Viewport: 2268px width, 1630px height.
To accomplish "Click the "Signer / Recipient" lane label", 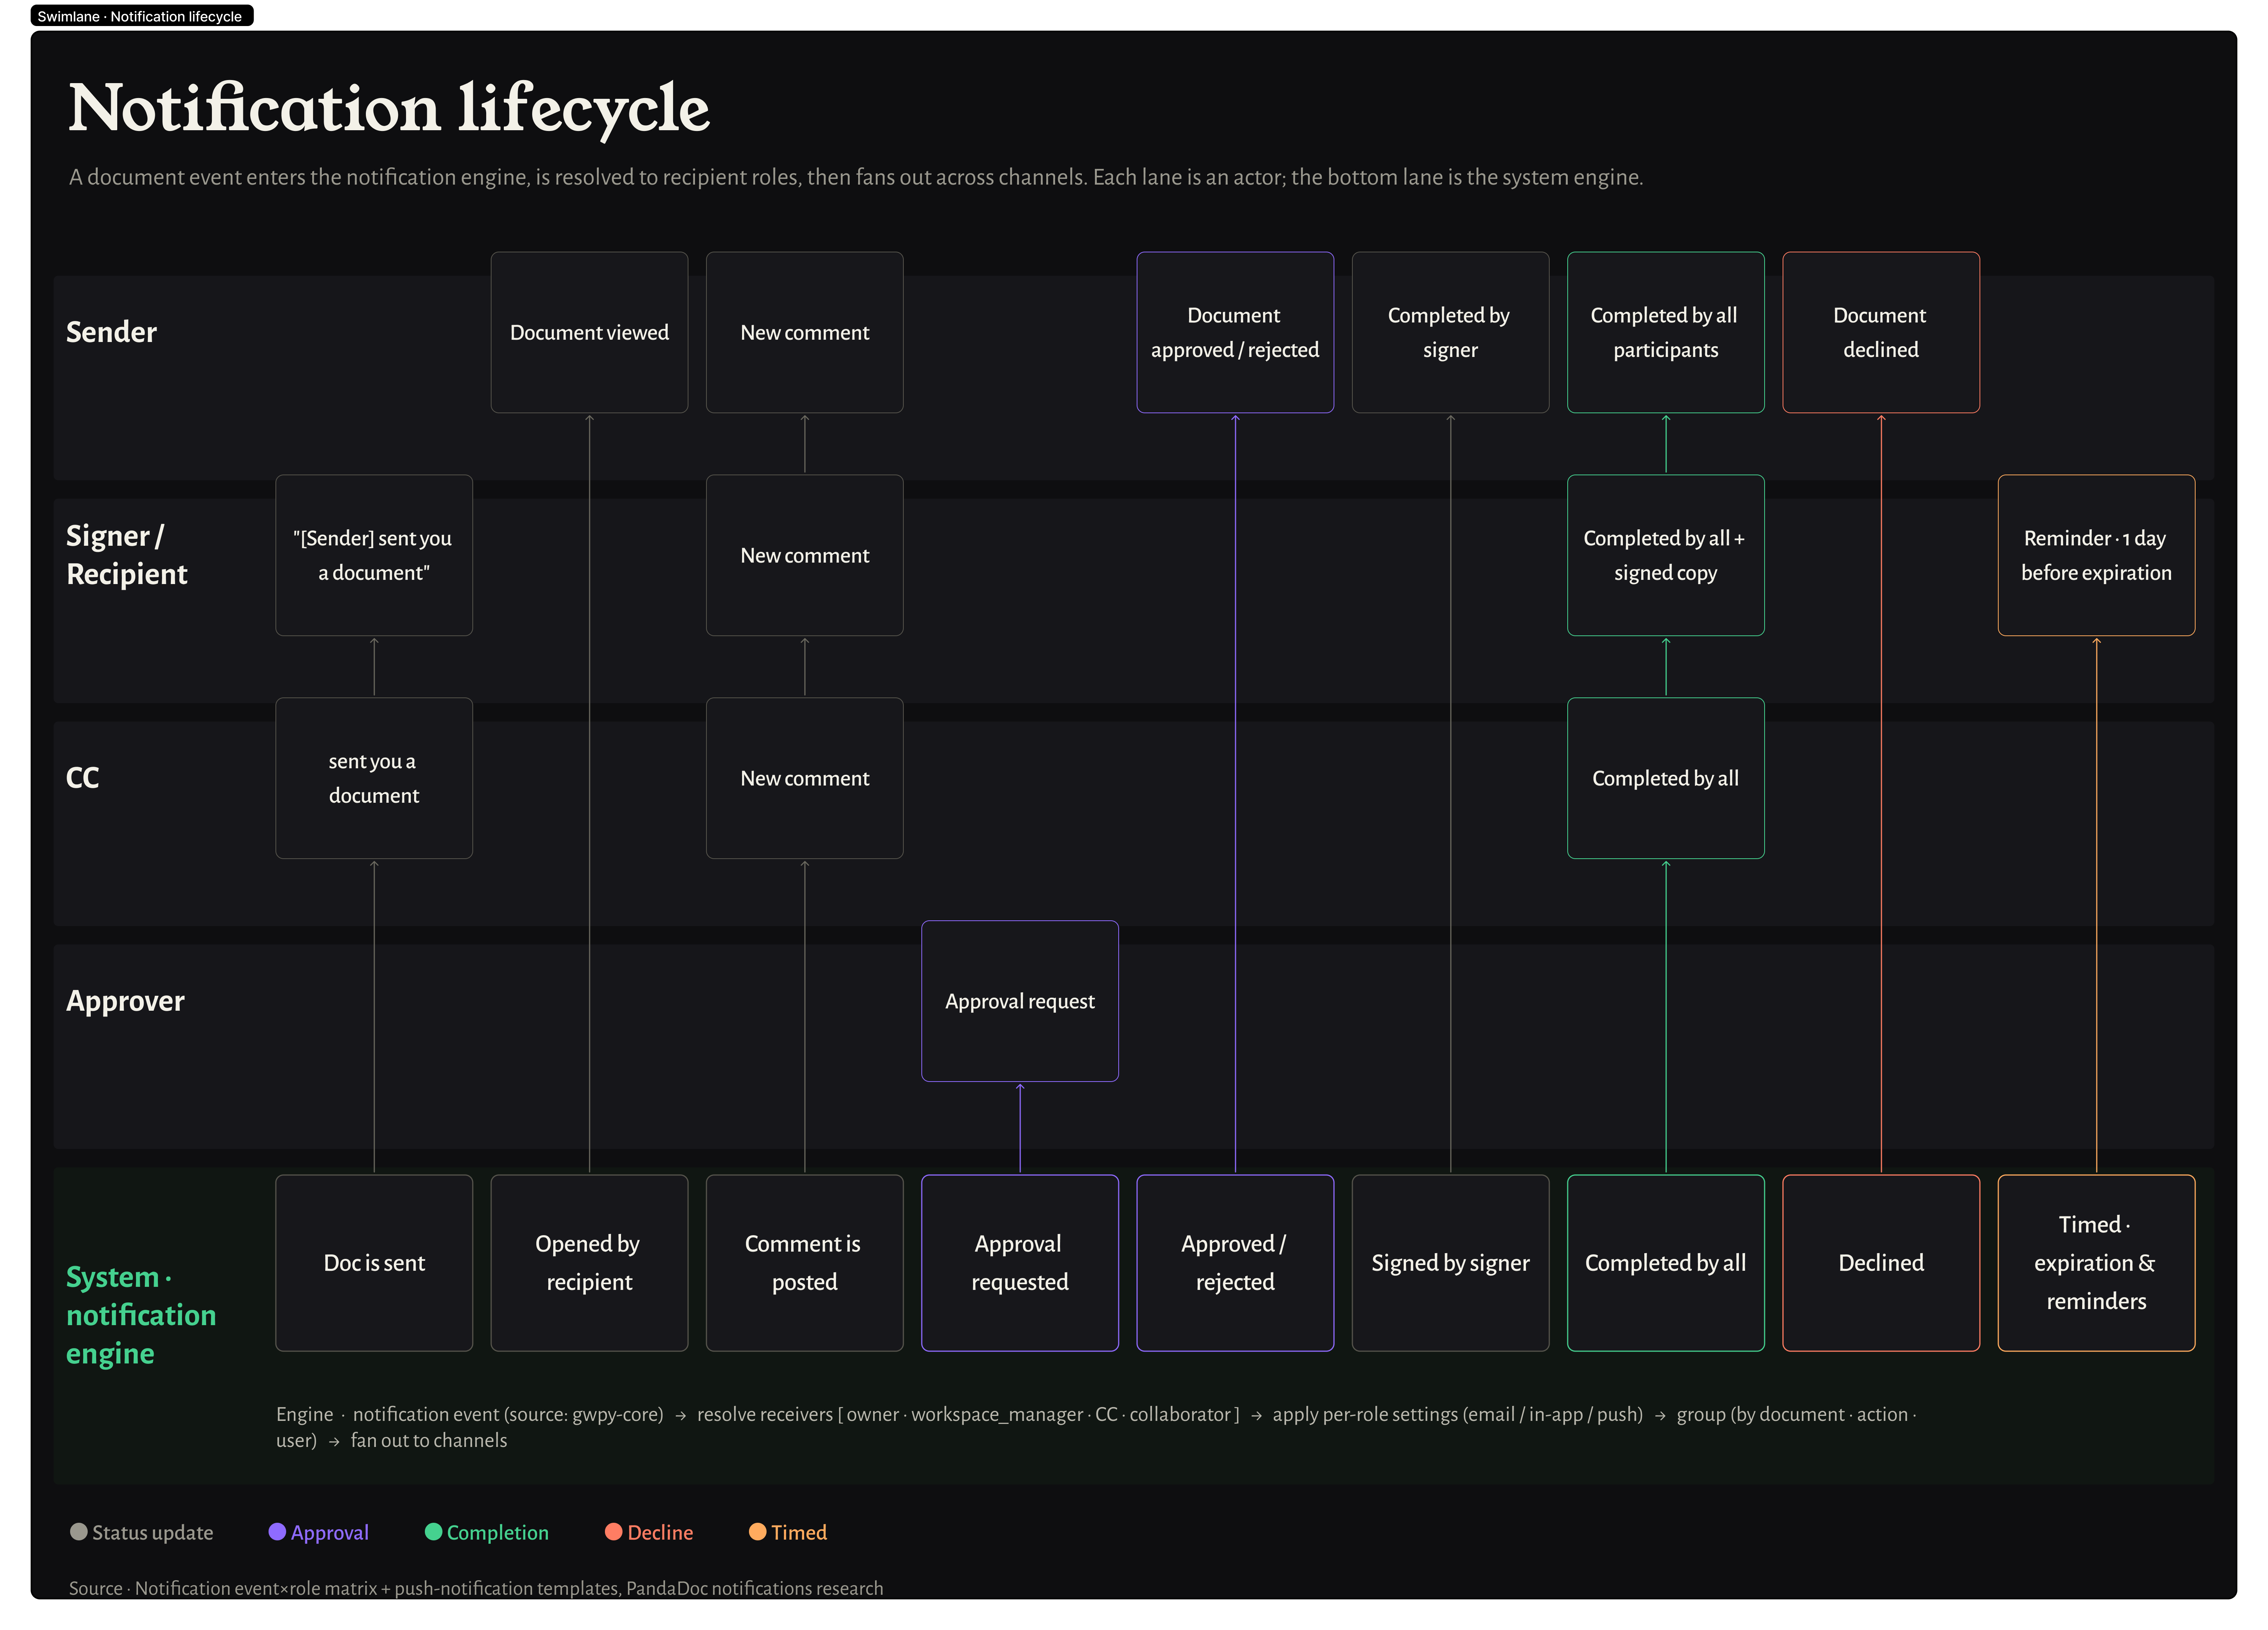I will (126, 555).
